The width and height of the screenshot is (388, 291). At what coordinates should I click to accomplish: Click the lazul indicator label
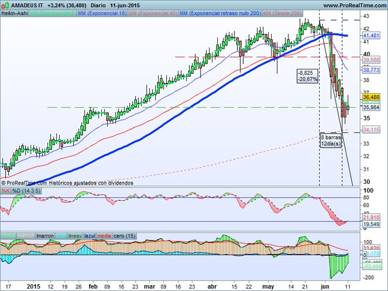click(x=90, y=236)
